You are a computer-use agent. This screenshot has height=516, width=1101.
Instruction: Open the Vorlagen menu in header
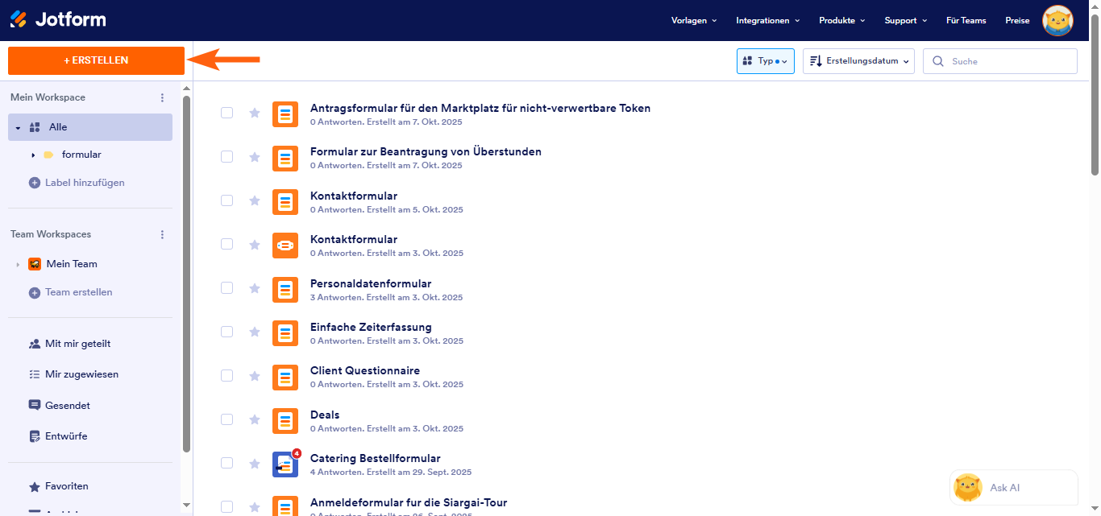coord(693,20)
